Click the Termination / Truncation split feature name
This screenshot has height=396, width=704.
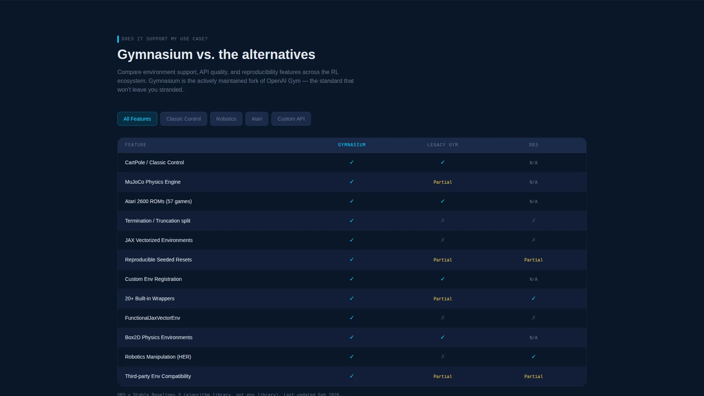pos(158,221)
